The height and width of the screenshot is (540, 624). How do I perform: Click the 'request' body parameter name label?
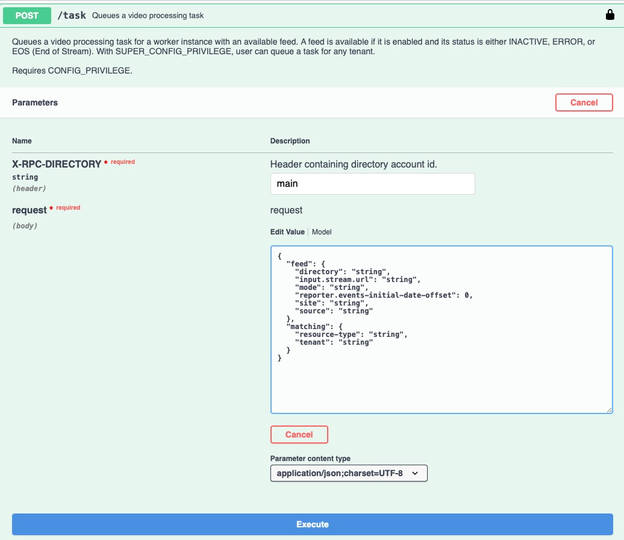tap(30, 210)
